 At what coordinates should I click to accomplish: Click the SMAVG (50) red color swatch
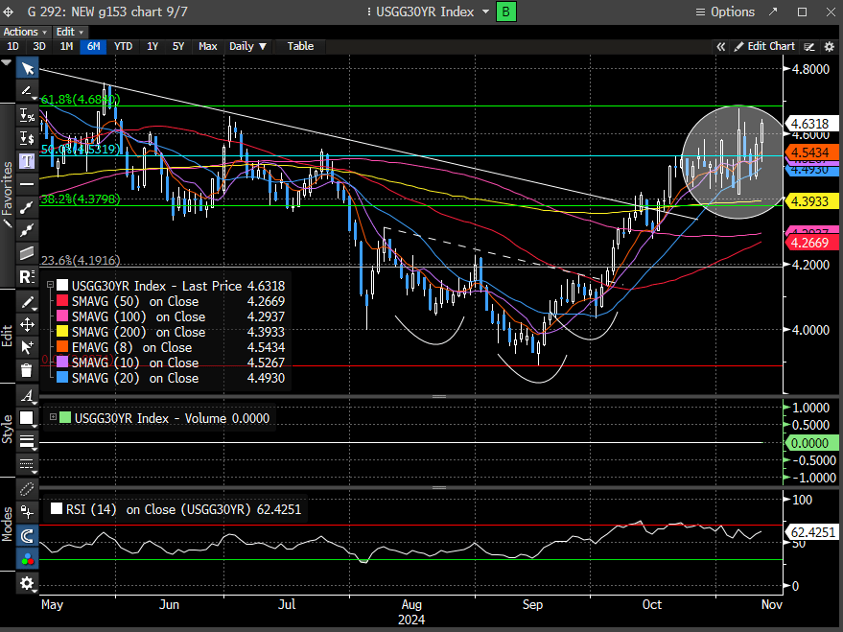click(x=63, y=301)
